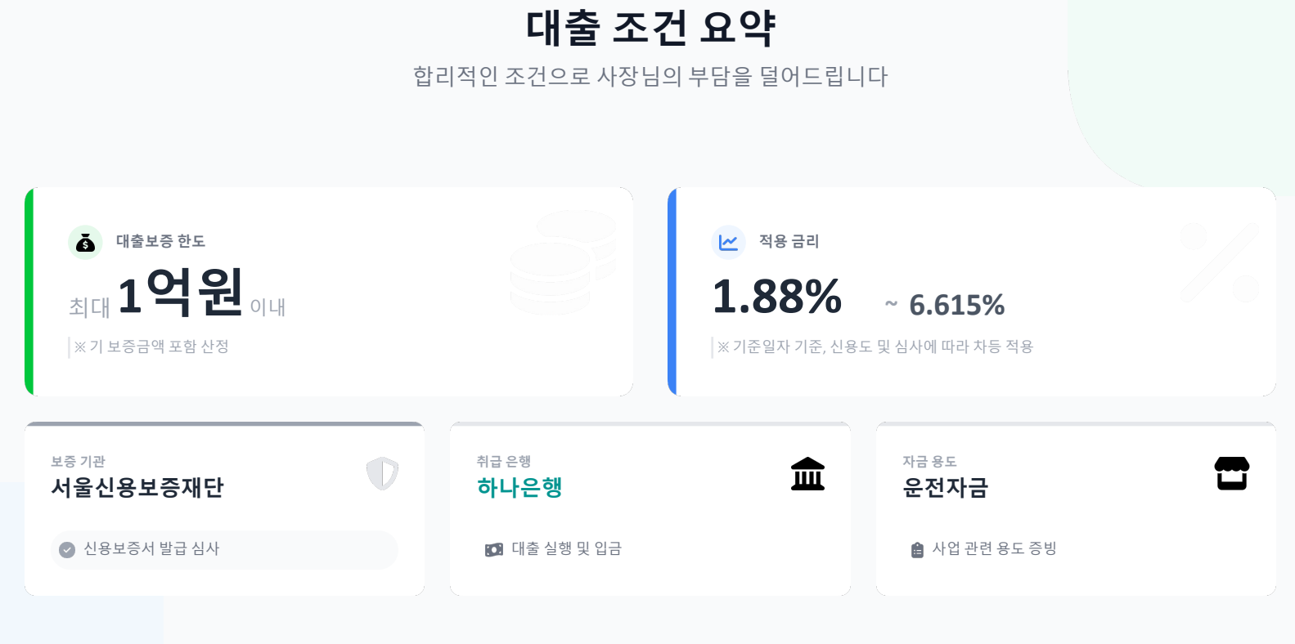Click the 신용보증서 발급 심사 pill
This screenshot has width=1295, height=644.
[224, 549]
